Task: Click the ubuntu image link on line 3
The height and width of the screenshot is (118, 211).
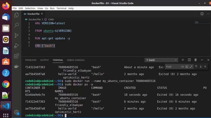Action: 48,31
